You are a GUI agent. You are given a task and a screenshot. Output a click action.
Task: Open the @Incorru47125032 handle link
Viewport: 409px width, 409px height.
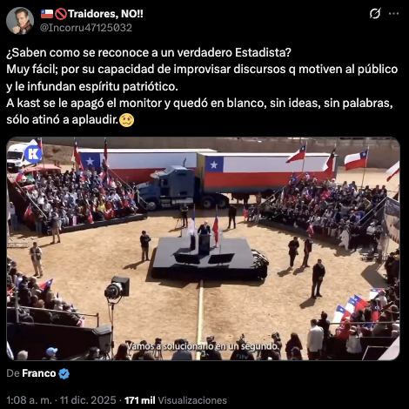pos(86,28)
